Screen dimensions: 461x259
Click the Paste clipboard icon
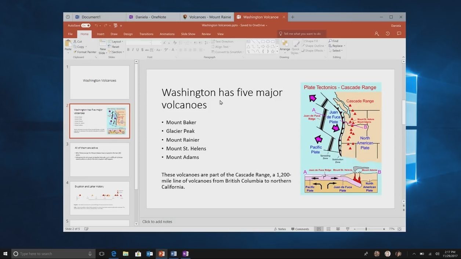coord(68,44)
